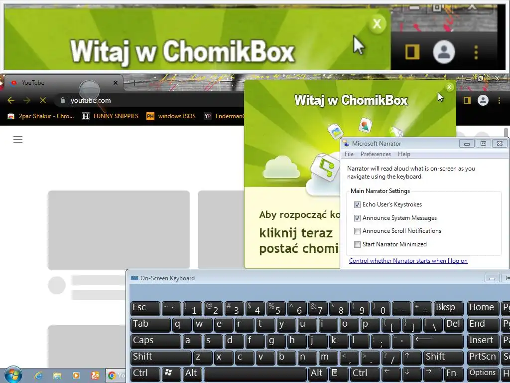Click the Del key on keyboard
The image size is (510, 383).
click(x=454, y=325)
